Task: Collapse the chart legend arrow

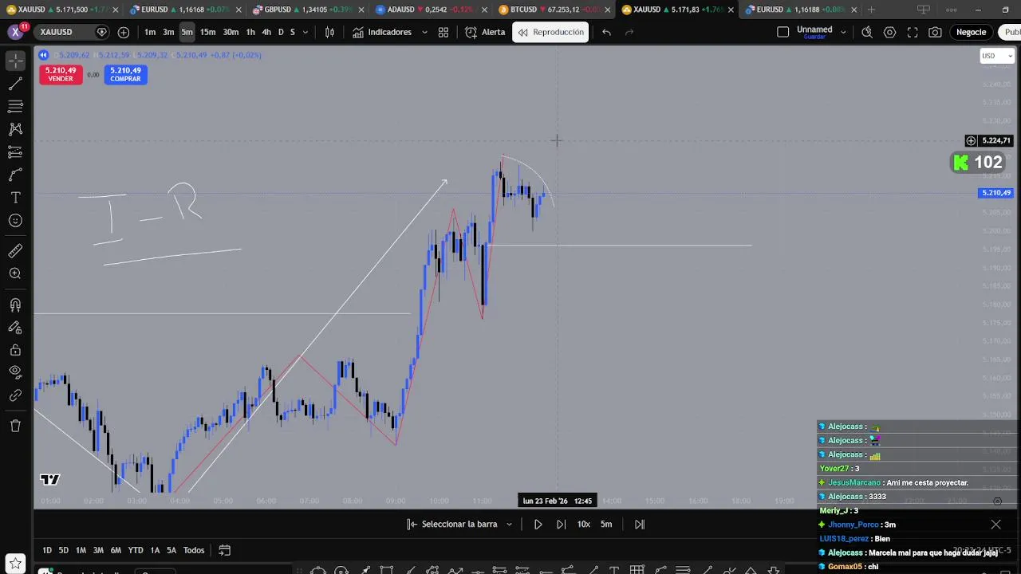Action: point(44,55)
